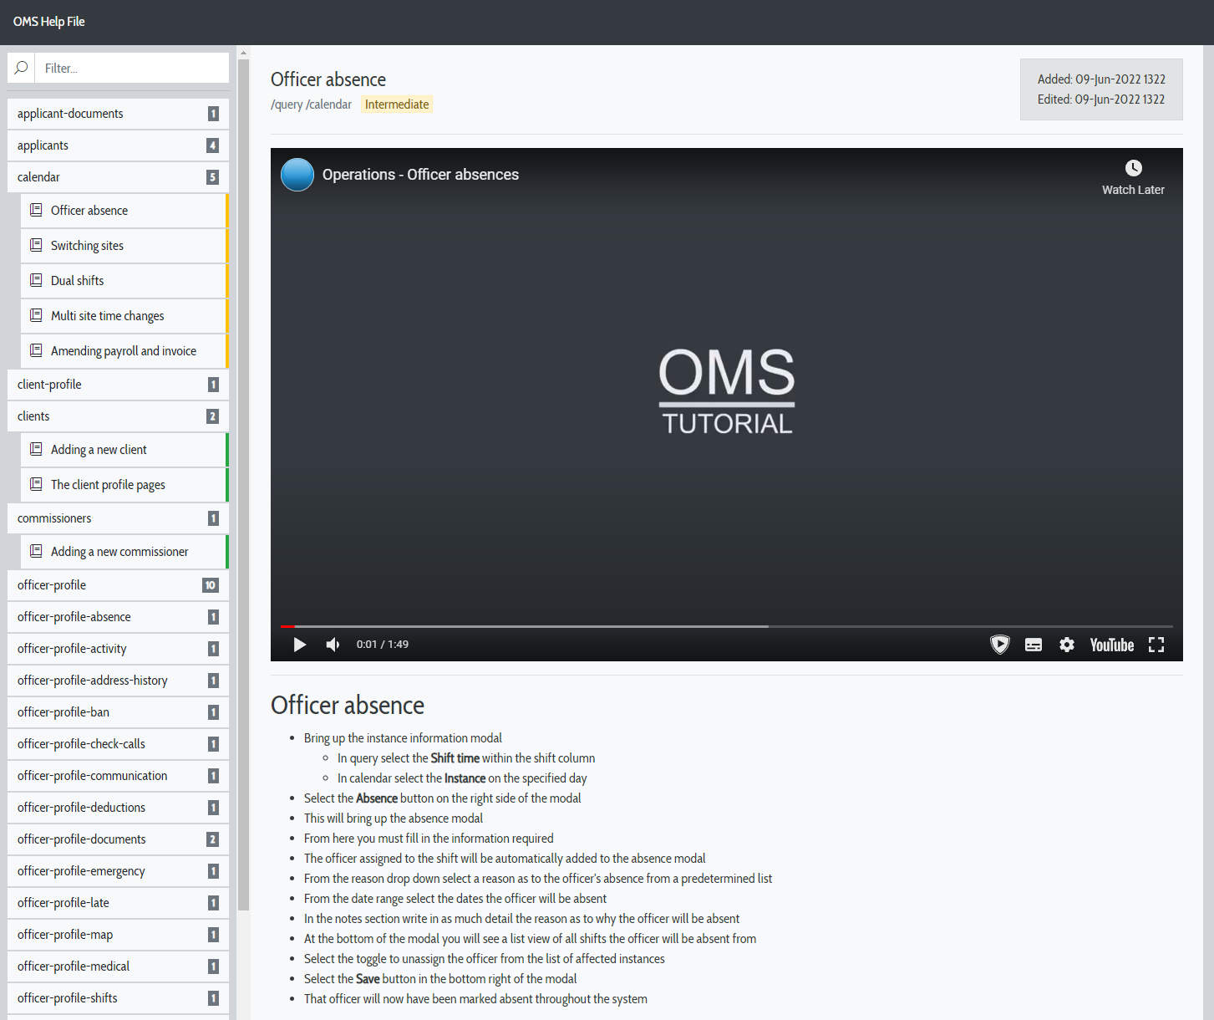Expand officer-profile-deductions category
This screenshot has height=1020, width=1214.
tap(118, 808)
